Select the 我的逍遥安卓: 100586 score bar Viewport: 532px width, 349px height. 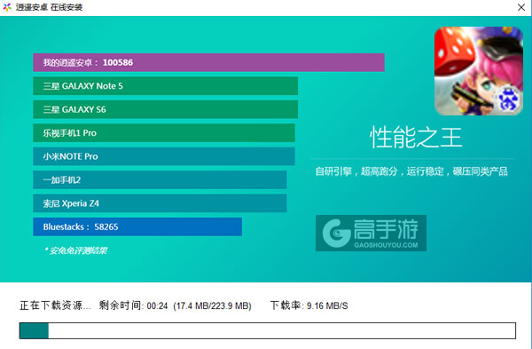pyautogui.click(x=208, y=62)
